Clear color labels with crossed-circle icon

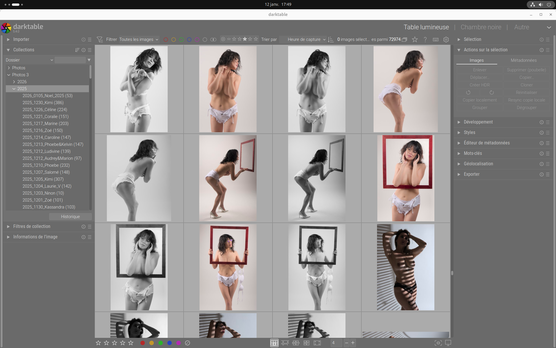click(187, 343)
